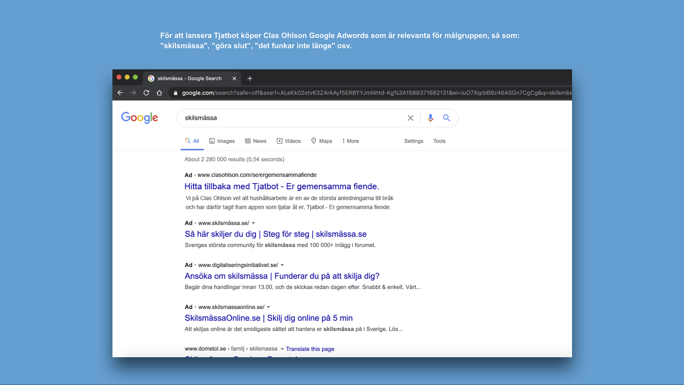Open search Tools
Viewport: 684px width, 385px height.
coord(439,141)
